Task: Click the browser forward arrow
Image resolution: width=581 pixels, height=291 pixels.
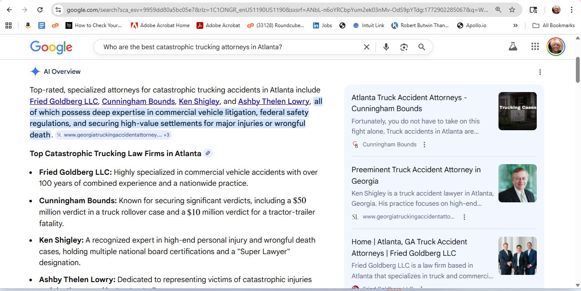Action: pos(25,10)
